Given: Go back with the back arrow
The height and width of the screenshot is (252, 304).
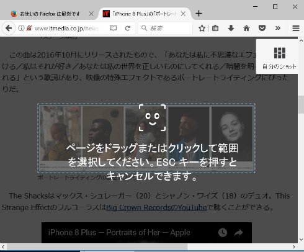Looking at the screenshot, I should [x=9, y=28].
